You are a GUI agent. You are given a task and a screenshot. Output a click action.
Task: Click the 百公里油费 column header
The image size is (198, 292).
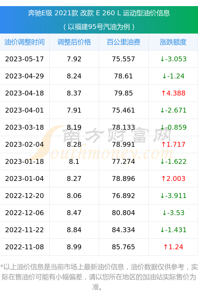[124, 42]
